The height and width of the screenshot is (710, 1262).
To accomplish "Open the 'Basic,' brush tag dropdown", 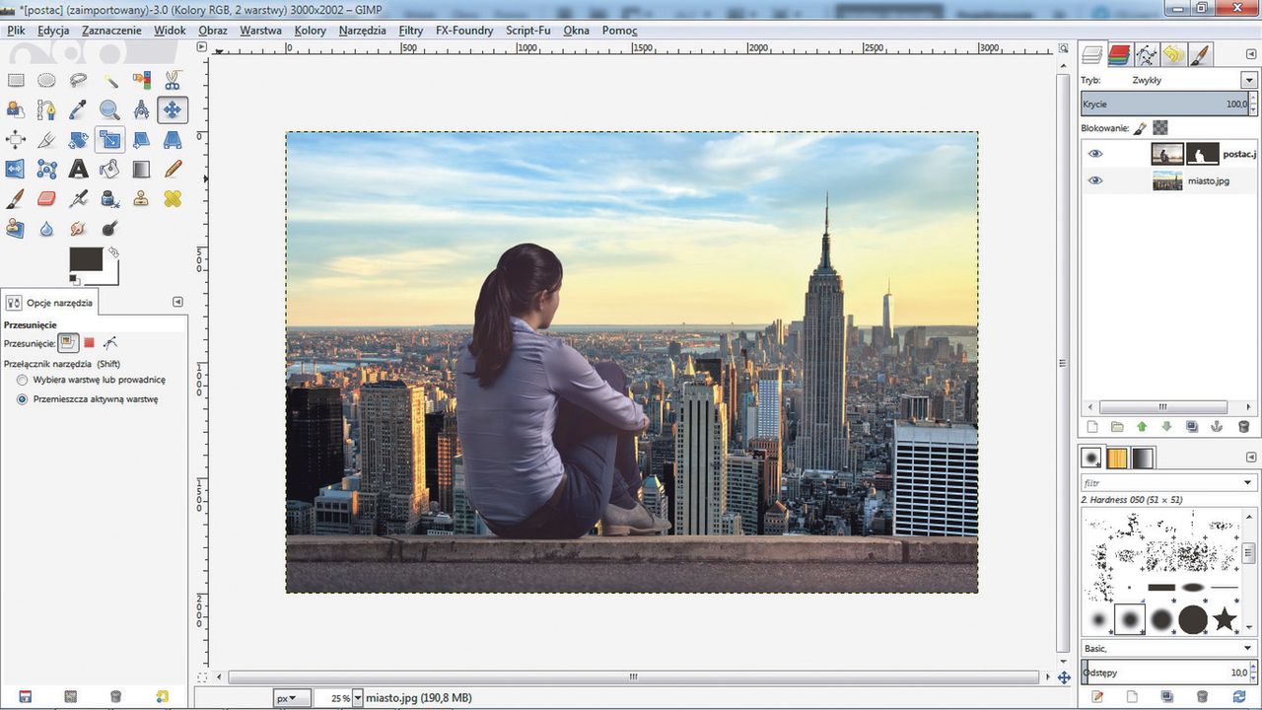I will coord(1249,648).
